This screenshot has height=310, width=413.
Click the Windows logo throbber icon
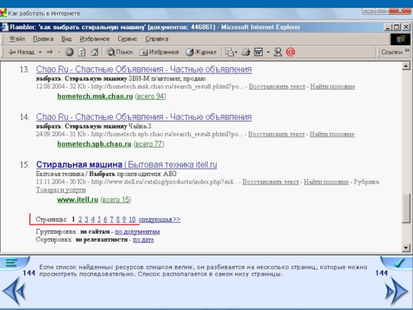(401, 40)
